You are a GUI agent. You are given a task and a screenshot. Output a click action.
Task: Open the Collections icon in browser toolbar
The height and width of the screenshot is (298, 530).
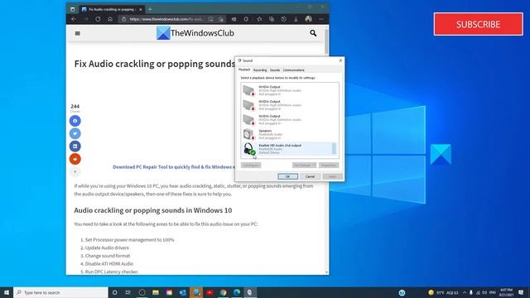coord(272,19)
